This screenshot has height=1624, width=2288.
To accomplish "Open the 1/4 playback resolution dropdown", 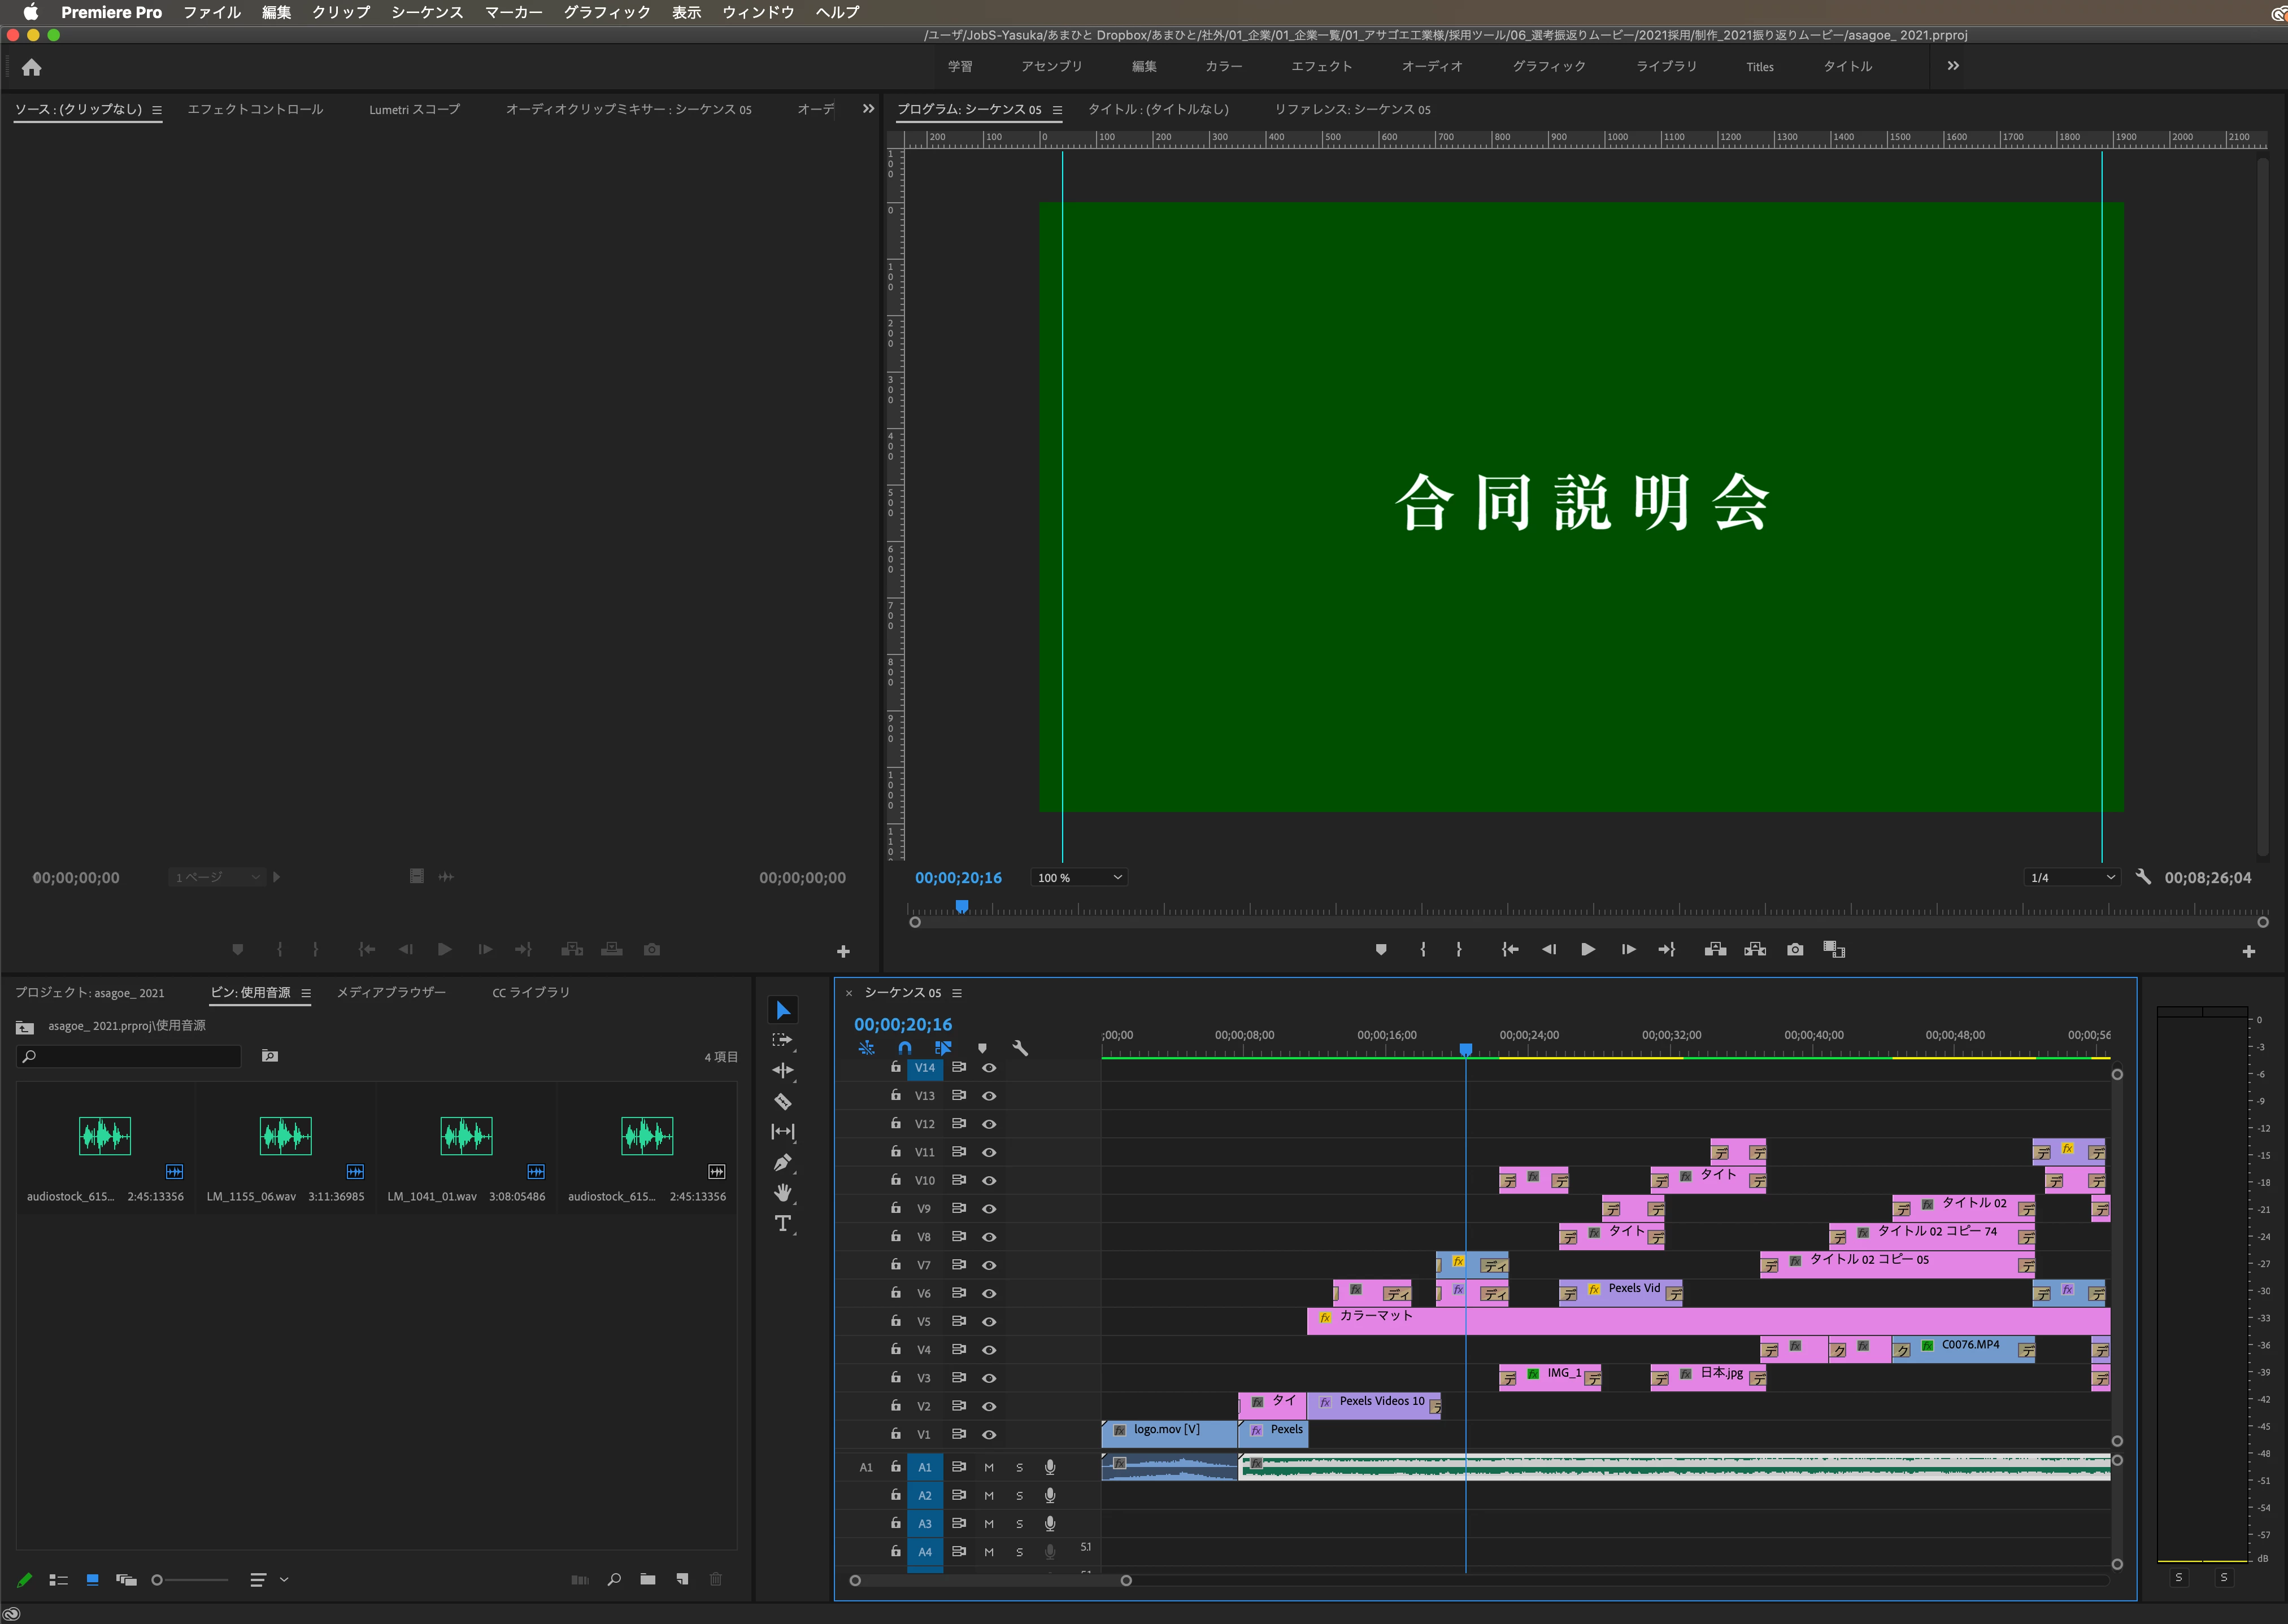I will [2071, 877].
